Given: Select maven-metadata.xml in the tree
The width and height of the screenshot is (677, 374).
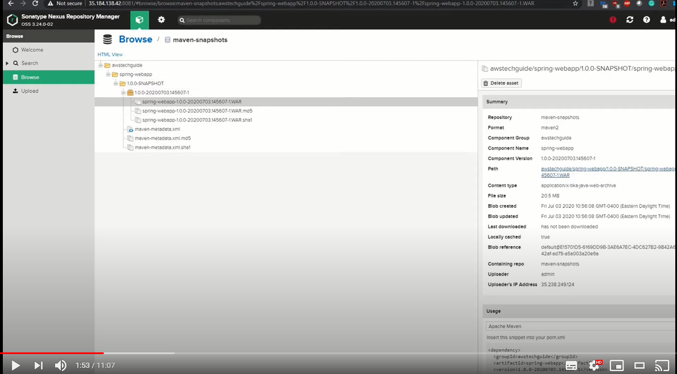Looking at the screenshot, I should point(157,129).
